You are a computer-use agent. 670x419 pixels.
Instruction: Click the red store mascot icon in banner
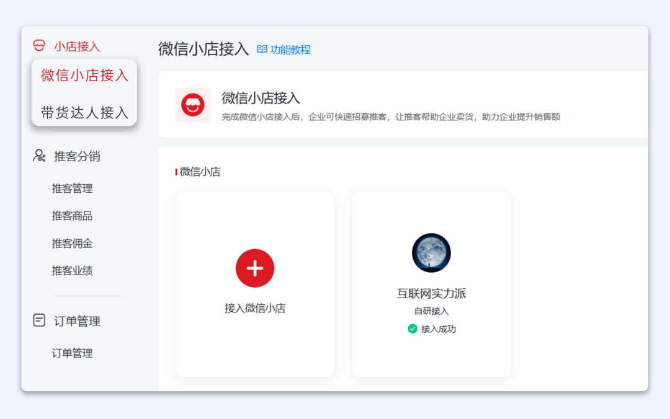(x=193, y=103)
